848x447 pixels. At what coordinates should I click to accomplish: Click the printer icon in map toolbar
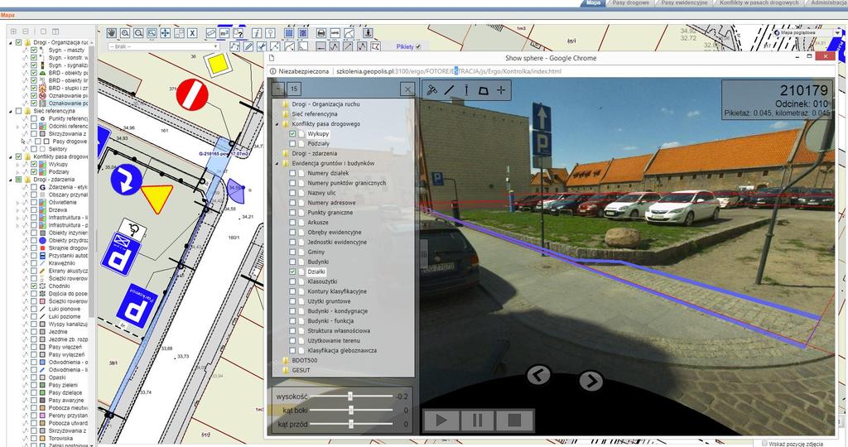click(321, 33)
